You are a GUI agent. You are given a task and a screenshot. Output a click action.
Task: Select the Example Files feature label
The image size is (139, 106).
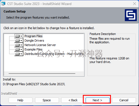point(33,49)
